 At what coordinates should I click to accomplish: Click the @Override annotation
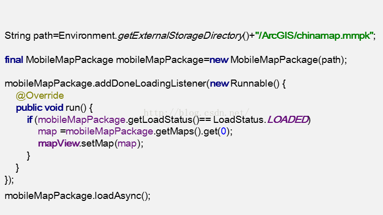pos(40,96)
